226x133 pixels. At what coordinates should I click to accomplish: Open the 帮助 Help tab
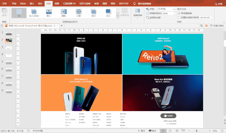pos(113,4)
